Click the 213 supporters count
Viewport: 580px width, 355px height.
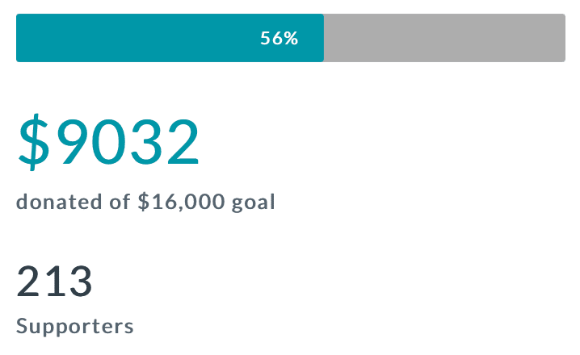click(x=55, y=282)
